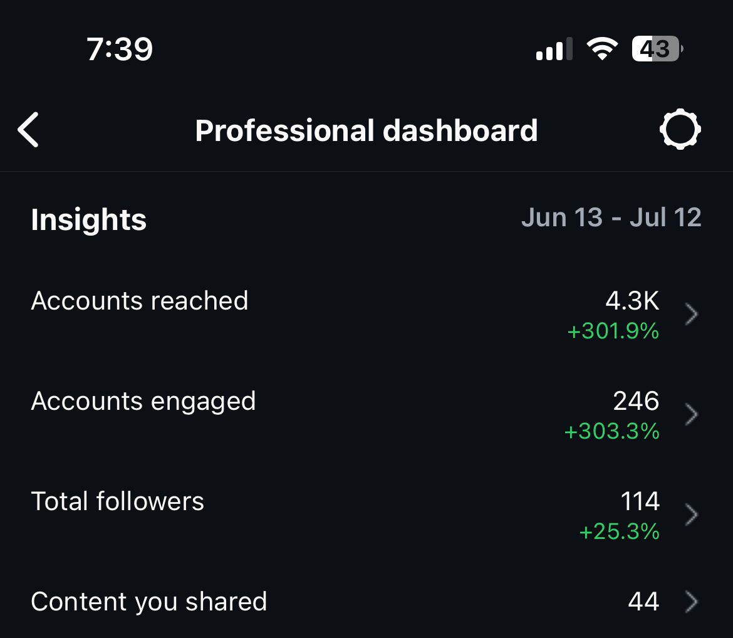The image size is (733, 638).
Task: Open dashboard settings gear icon
Action: click(680, 129)
